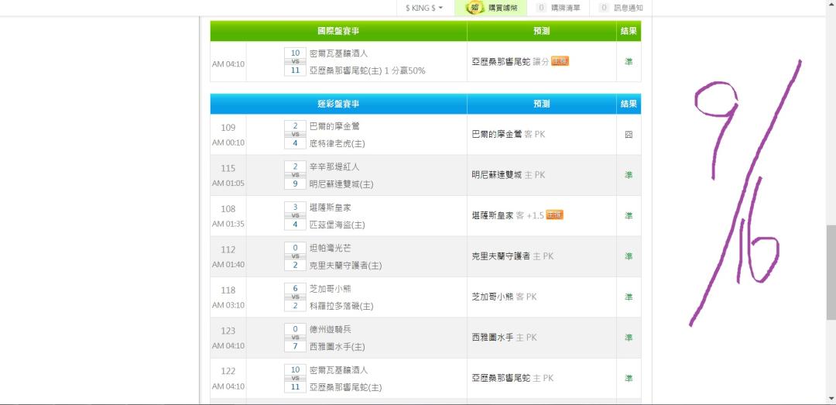Click prediction 巴爾的摩金鶯 客 PK
Viewport: 836px width, 405px height.
click(x=509, y=135)
